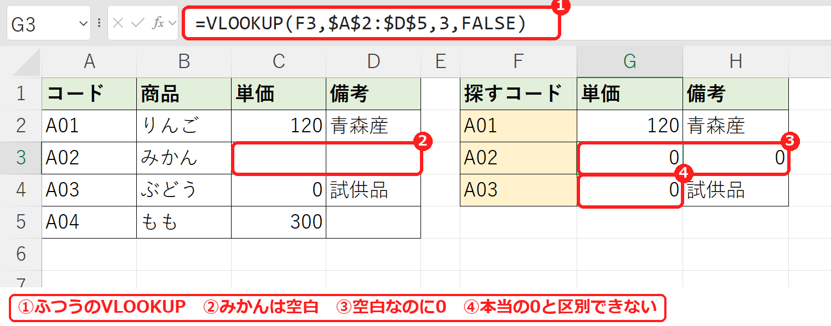The image size is (831, 326).
Task: Select row 2 header
Action: [21, 126]
